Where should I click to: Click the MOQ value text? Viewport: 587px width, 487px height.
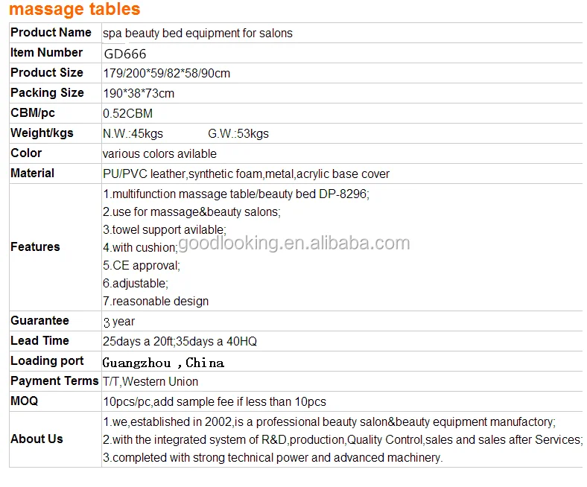[x=214, y=402]
